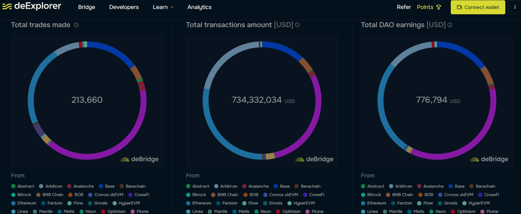Image resolution: width=521 pixels, height=214 pixels.
Task: Open the Bridge navigation item
Action: 87,7
